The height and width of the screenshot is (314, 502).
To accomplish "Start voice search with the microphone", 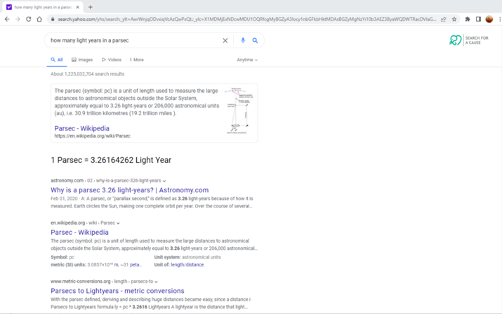I will (243, 40).
